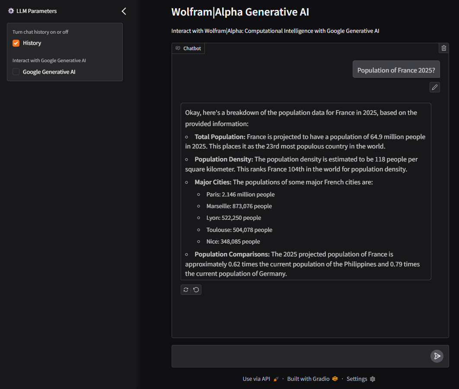The image size is (459, 389).
Task: Collapse the sidebar with the left chevron
Action: pos(124,11)
